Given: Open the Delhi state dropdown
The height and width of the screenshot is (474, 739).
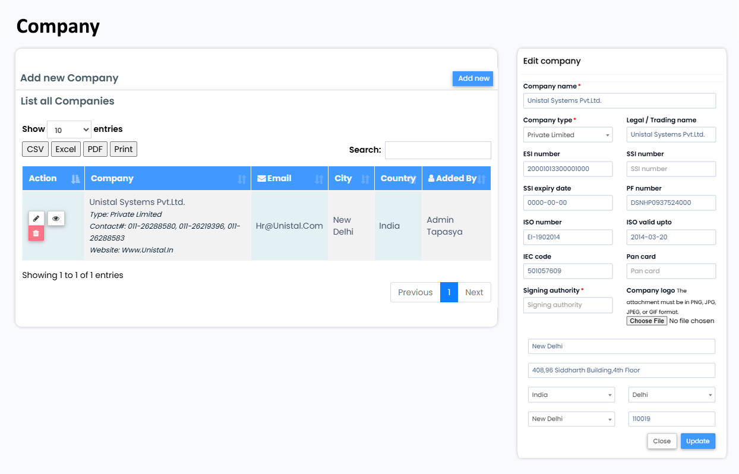Looking at the screenshot, I should pyautogui.click(x=671, y=395).
